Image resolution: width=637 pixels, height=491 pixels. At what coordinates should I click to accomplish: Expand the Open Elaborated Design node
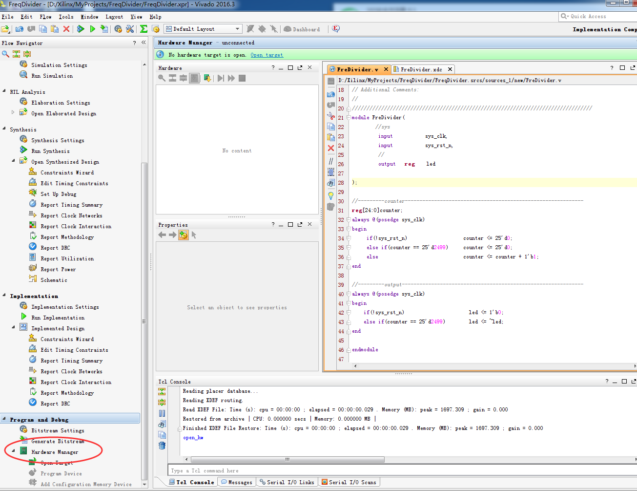[x=13, y=113]
